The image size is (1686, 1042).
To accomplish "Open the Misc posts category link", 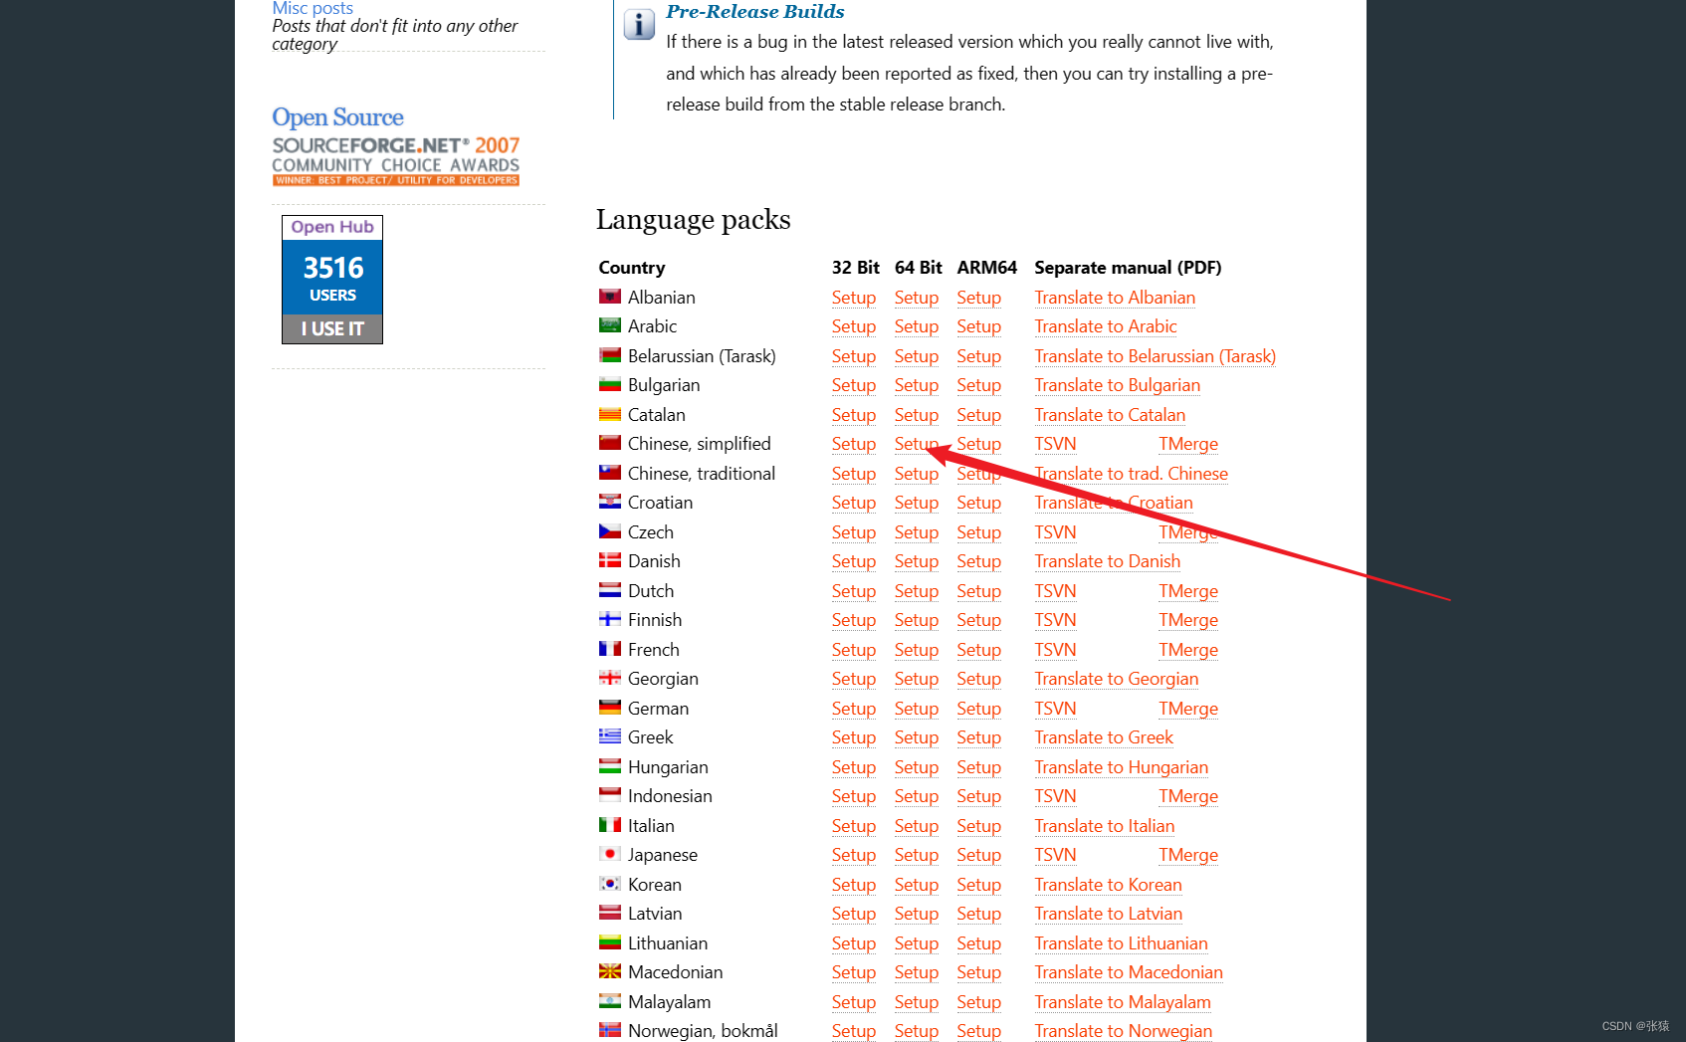I will (x=313, y=8).
